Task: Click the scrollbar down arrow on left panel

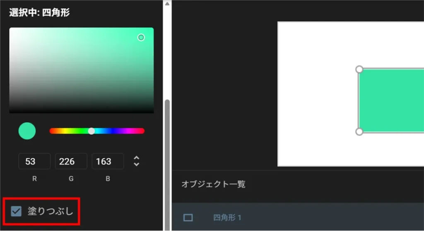Action: pos(167,228)
